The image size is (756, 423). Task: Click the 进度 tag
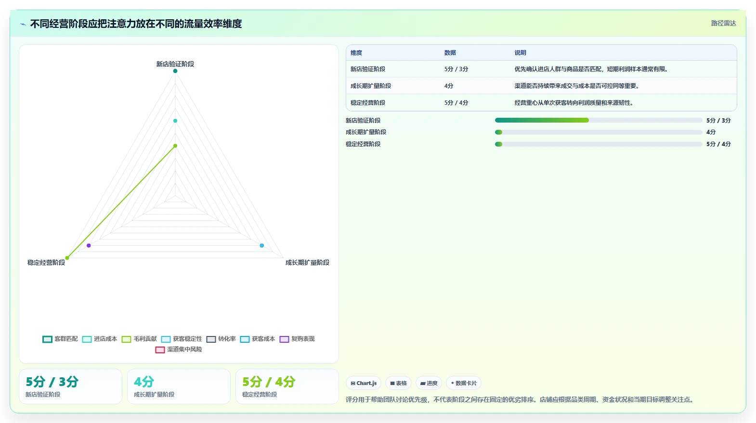(429, 383)
